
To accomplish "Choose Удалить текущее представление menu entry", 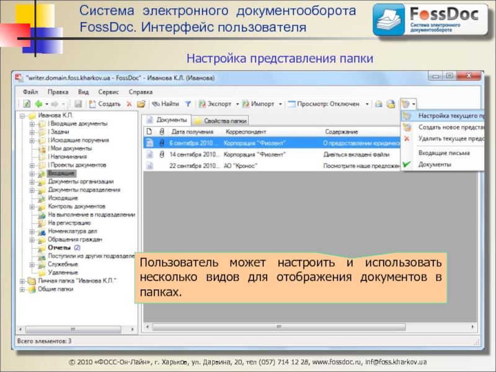I will click(442, 138).
